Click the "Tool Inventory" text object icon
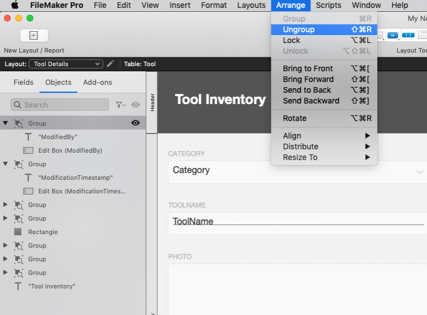The width and height of the screenshot is (427, 315). (18, 286)
